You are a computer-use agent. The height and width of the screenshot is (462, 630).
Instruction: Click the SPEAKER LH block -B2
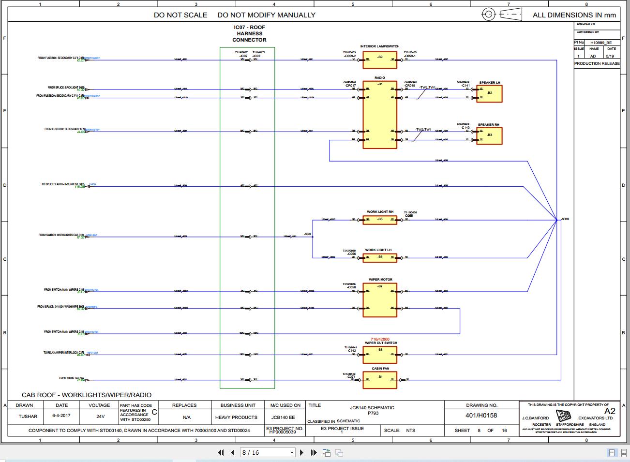point(489,93)
